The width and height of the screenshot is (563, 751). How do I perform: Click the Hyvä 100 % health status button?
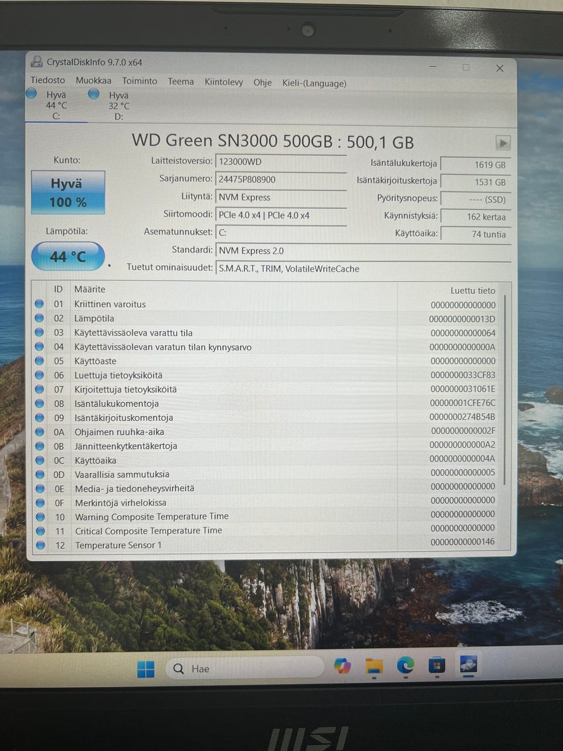[68, 192]
